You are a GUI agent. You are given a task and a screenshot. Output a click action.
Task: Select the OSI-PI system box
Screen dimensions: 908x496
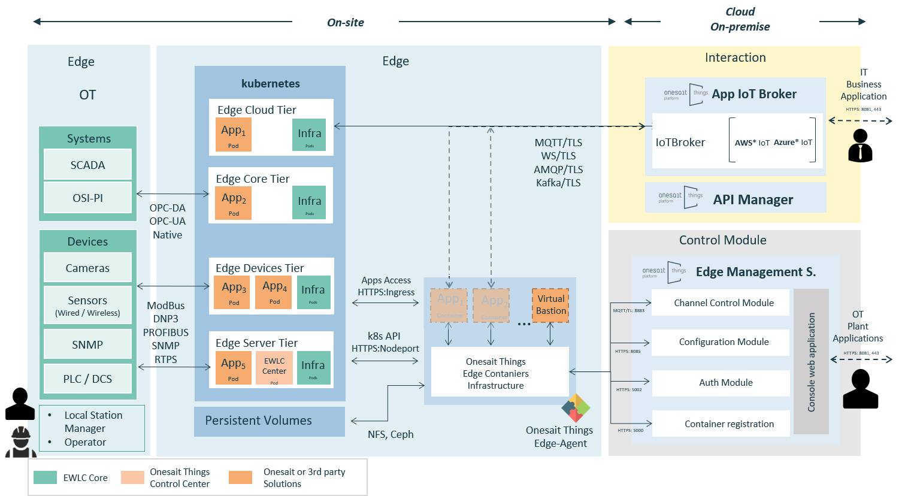click(x=87, y=198)
